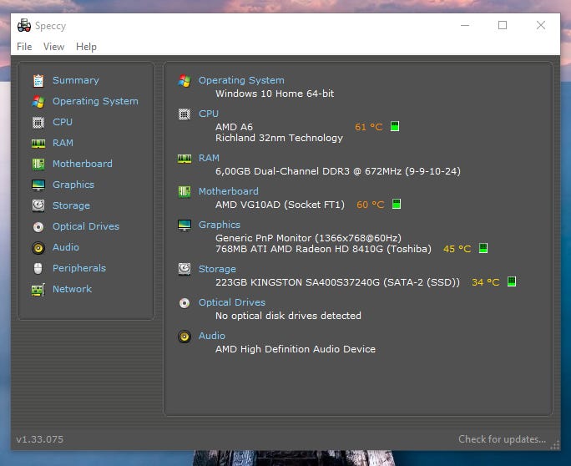Click the Optical Drives disc icon in summary panel
The image size is (571, 466).
184,303
